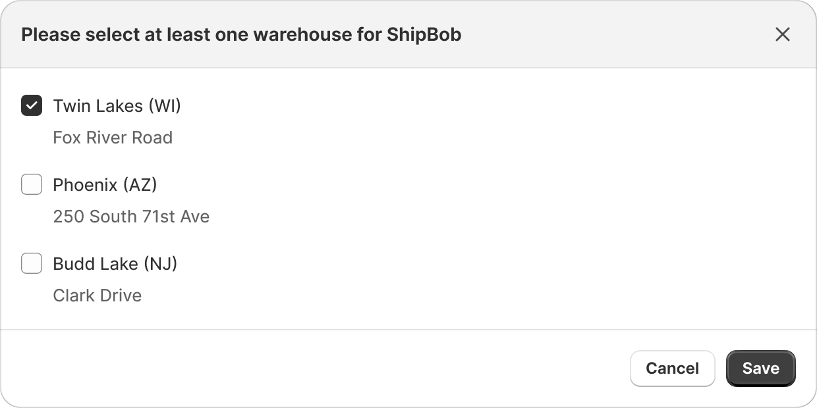Discard changes with the Cancel button

[672, 369]
